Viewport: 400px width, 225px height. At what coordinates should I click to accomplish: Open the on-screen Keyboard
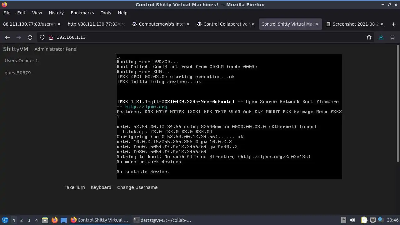[x=101, y=187]
